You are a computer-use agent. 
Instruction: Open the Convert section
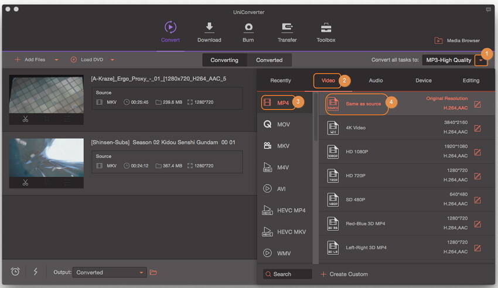coord(170,32)
